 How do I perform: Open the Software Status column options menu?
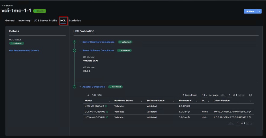click(174, 101)
